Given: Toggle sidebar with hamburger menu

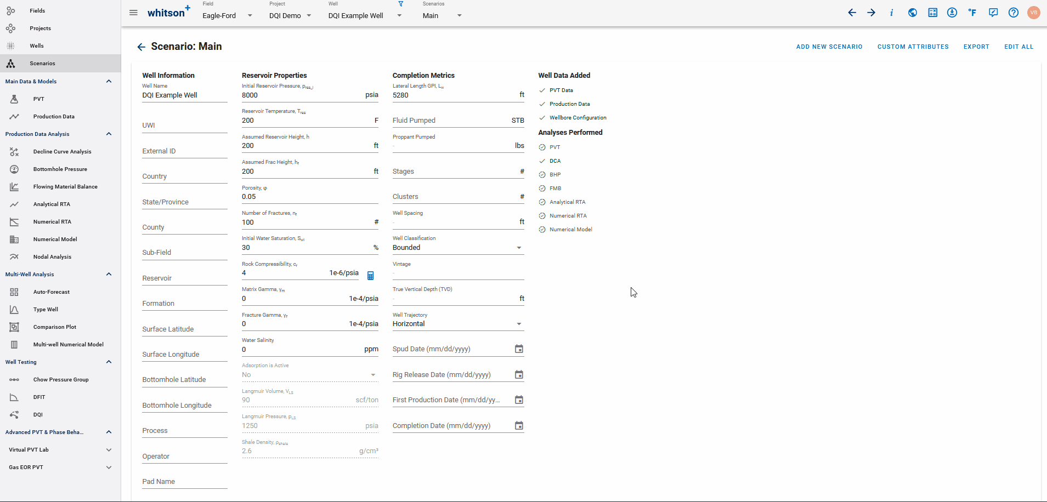Looking at the screenshot, I should [133, 13].
